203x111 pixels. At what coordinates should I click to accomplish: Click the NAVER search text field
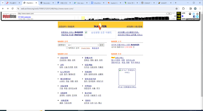click(x=84, y=45)
